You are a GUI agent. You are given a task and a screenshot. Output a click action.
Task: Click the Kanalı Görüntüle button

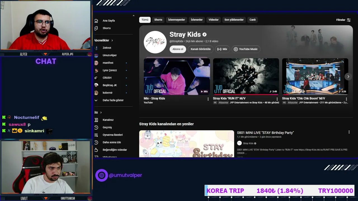tap(201, 49)
